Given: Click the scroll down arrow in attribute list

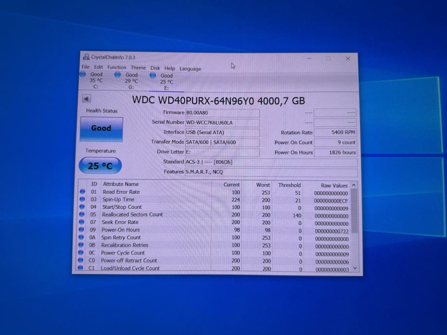Looking at the screenshot, I should pos(355,268).
